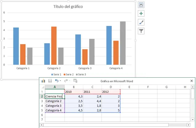Click vertical scrollbar down arrow
This screenshot has width=196, height=128.
pyautogui.click(x=193, y=120)
